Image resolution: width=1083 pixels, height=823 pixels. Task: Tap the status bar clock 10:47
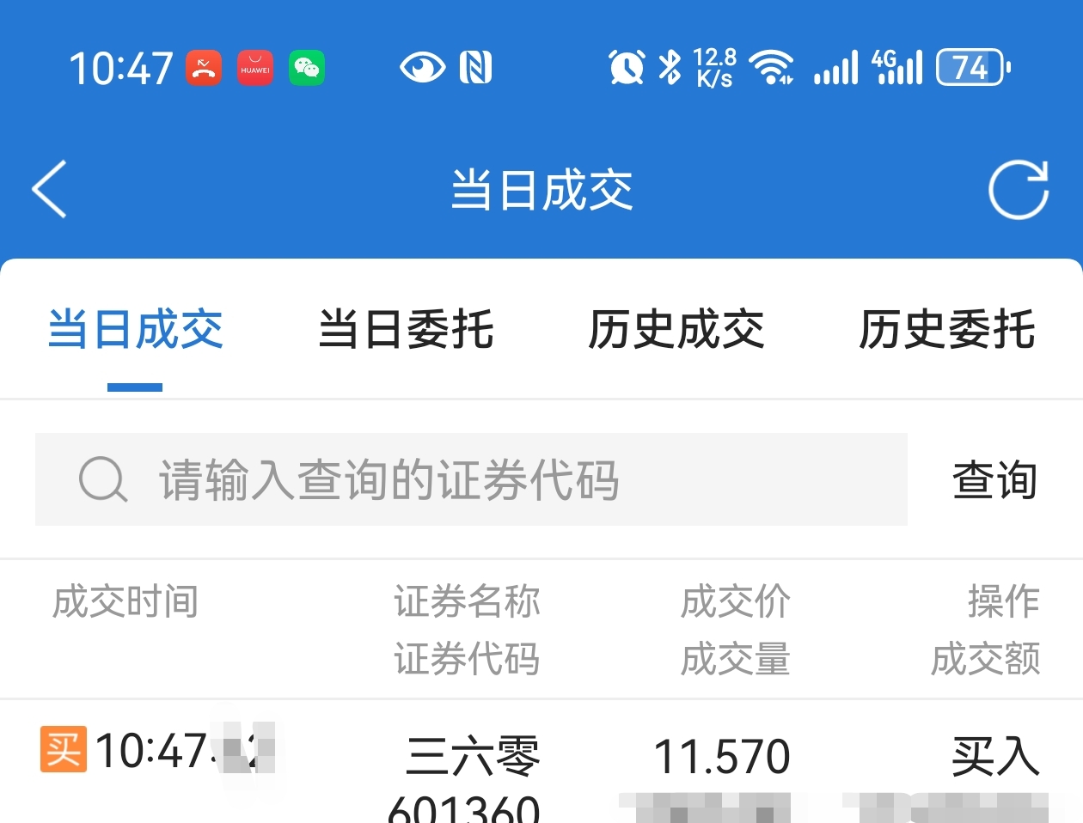click(x=121, y=68)
